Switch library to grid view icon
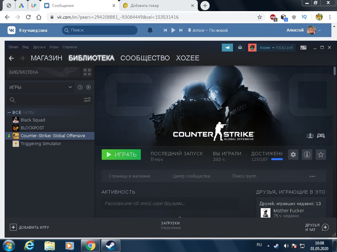 coord(87,72)
